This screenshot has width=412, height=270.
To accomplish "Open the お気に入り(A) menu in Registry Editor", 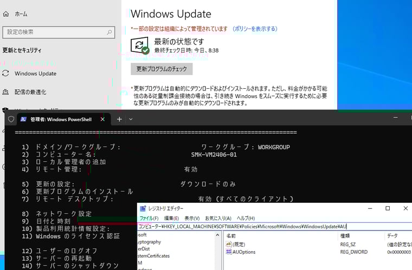I will [x=218, y=218].
